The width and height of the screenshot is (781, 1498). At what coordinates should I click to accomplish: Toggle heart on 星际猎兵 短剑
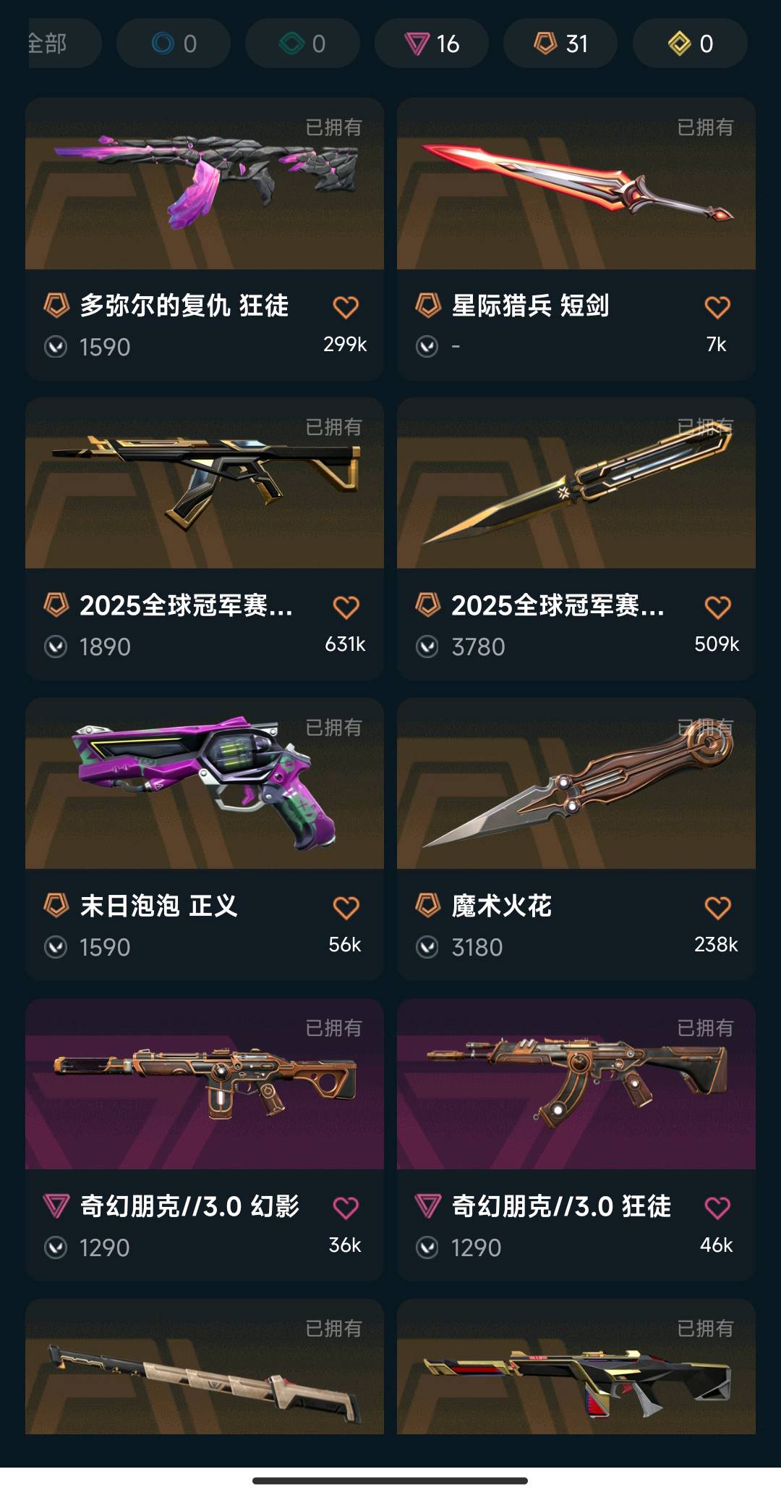click(x=717, y=308)
